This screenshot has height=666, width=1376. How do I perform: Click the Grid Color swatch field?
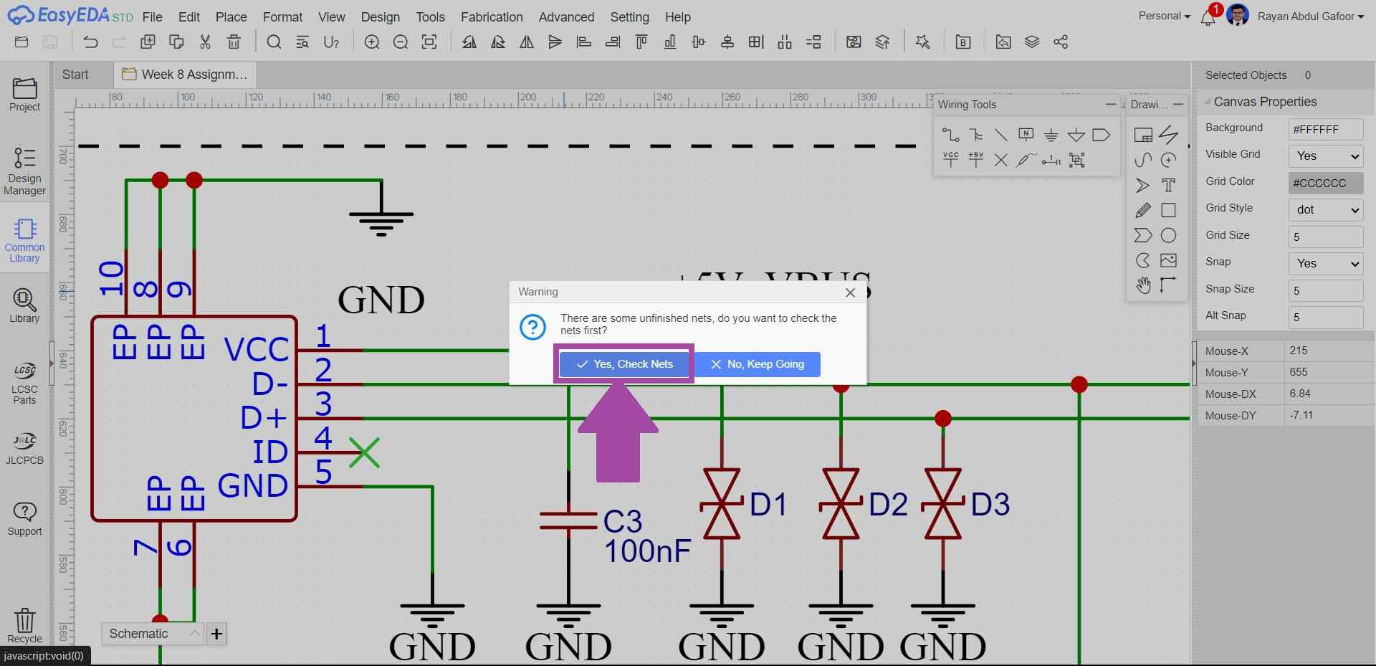coord(1325,183)
